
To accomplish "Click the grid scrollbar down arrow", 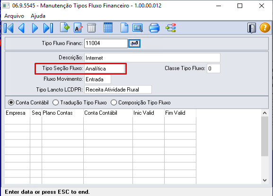I will 264,180.
